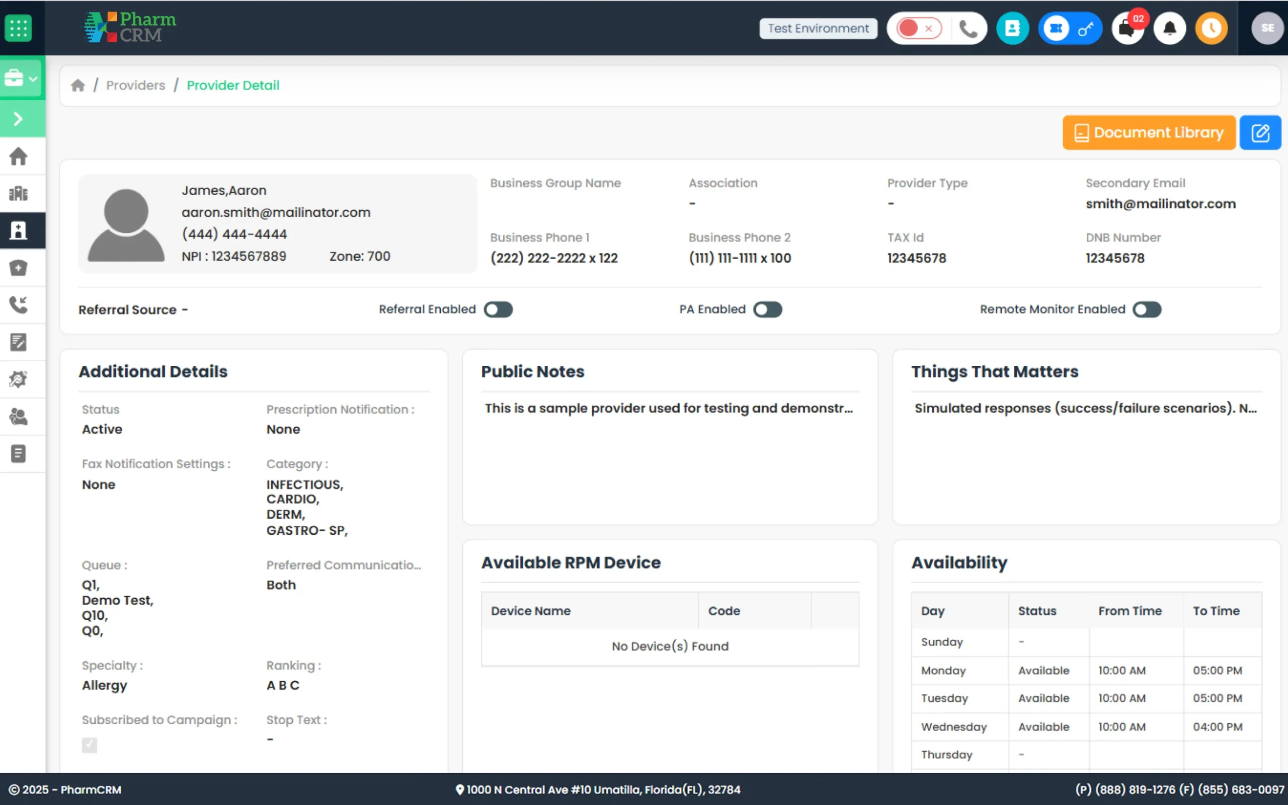Click Tuesday's 05:00 PM To Time

coord(1217,698)
